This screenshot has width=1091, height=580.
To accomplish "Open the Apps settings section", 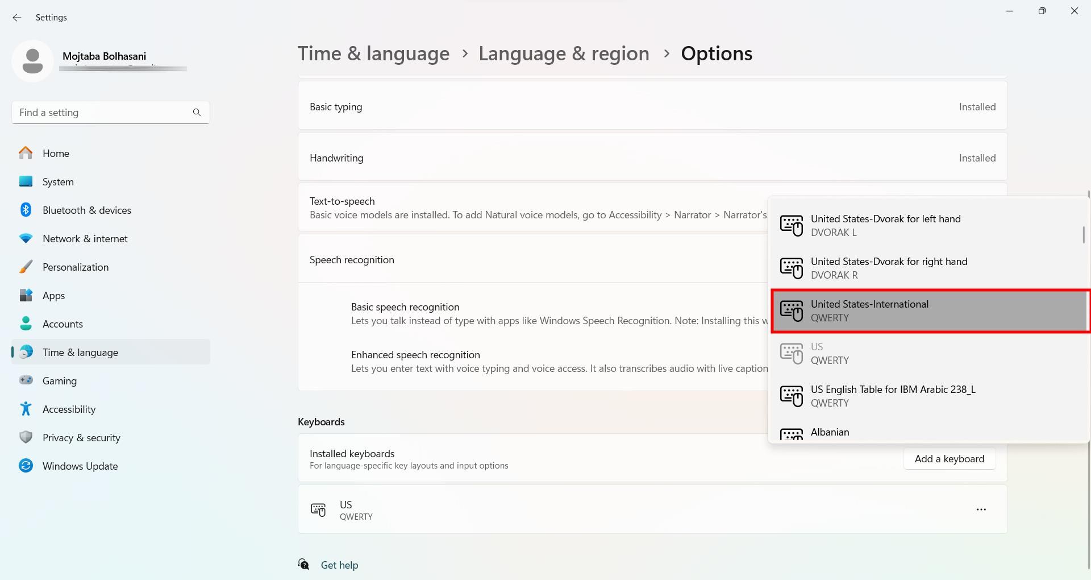I will (54, 296).
